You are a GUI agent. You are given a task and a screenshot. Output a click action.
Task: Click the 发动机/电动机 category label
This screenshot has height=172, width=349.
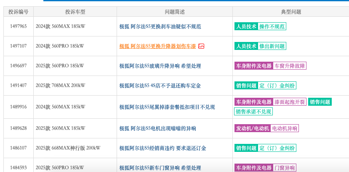(253, 128)
